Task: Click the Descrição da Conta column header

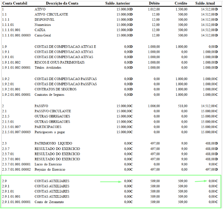Action: (x=62, y=3)
